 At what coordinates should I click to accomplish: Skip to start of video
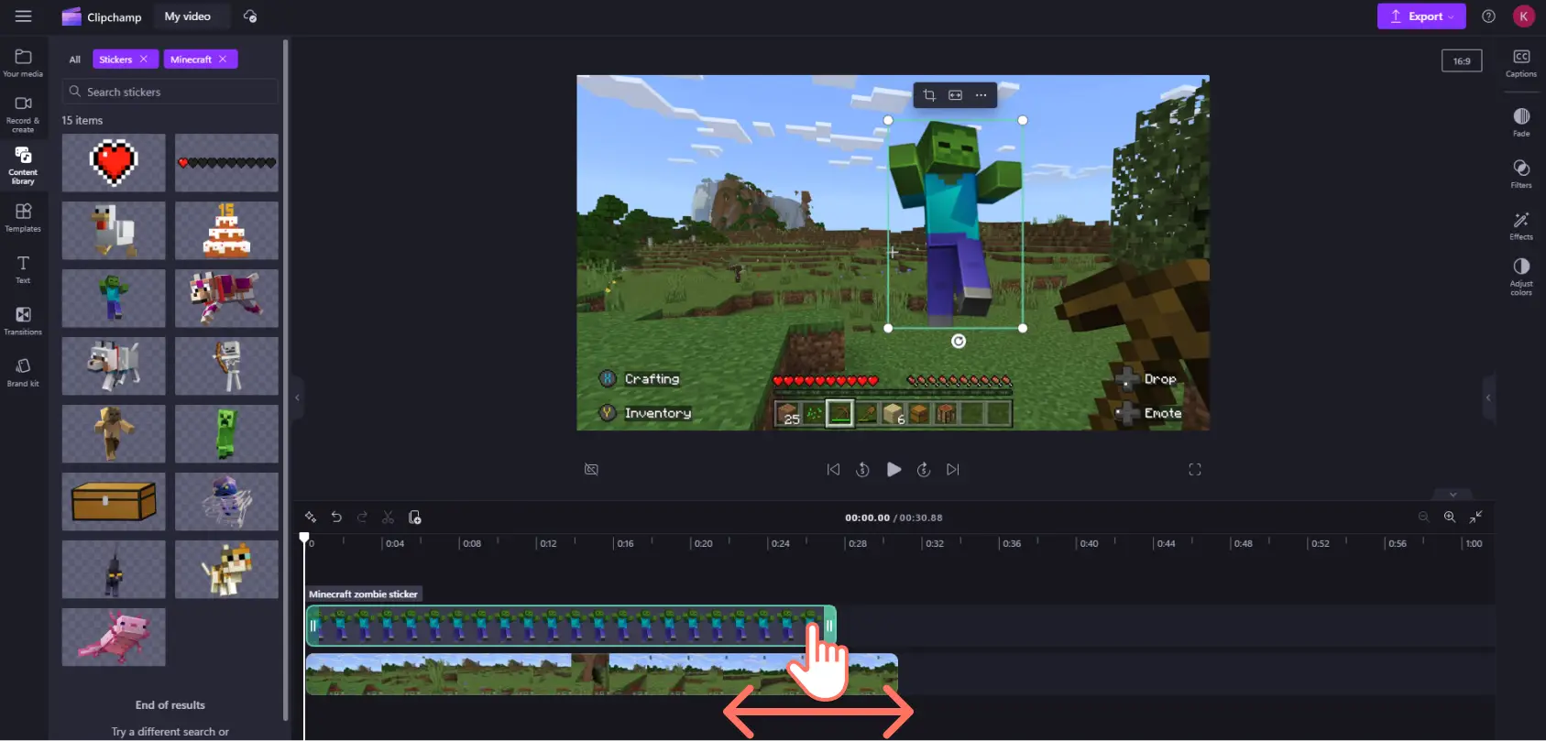[833, 469]
